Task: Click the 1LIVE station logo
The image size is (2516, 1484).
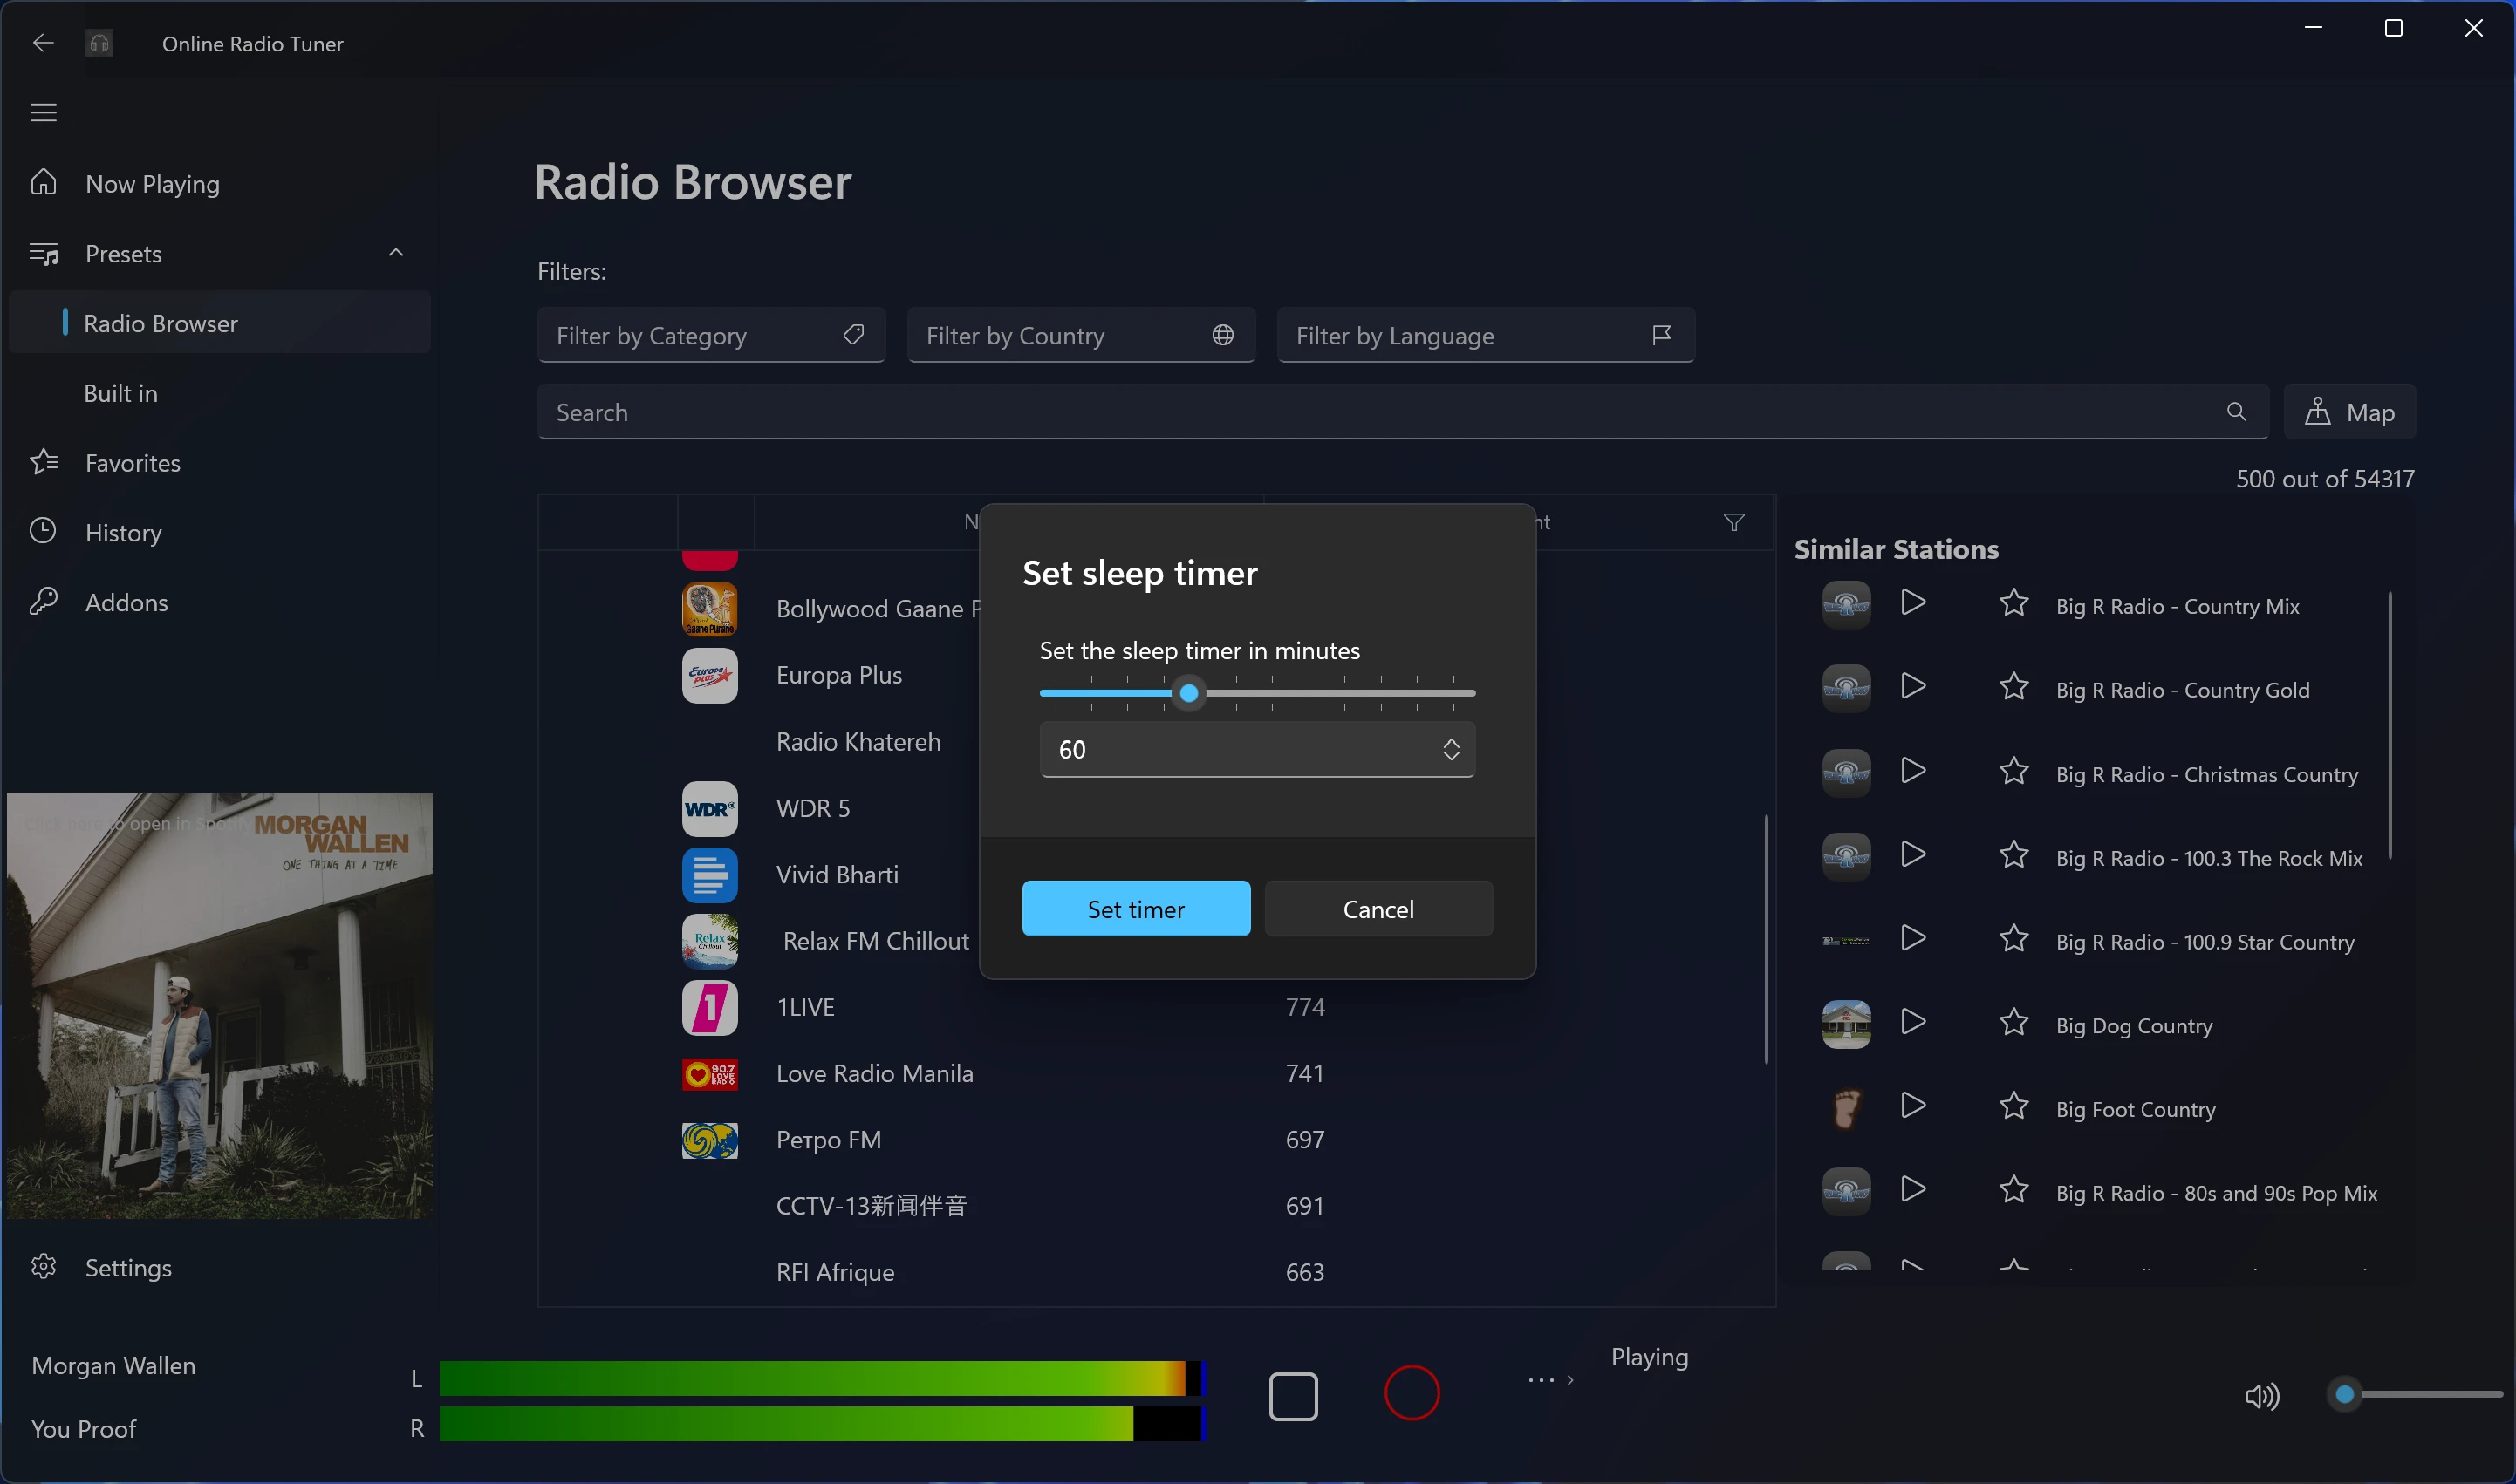Action: [709, 1008]
